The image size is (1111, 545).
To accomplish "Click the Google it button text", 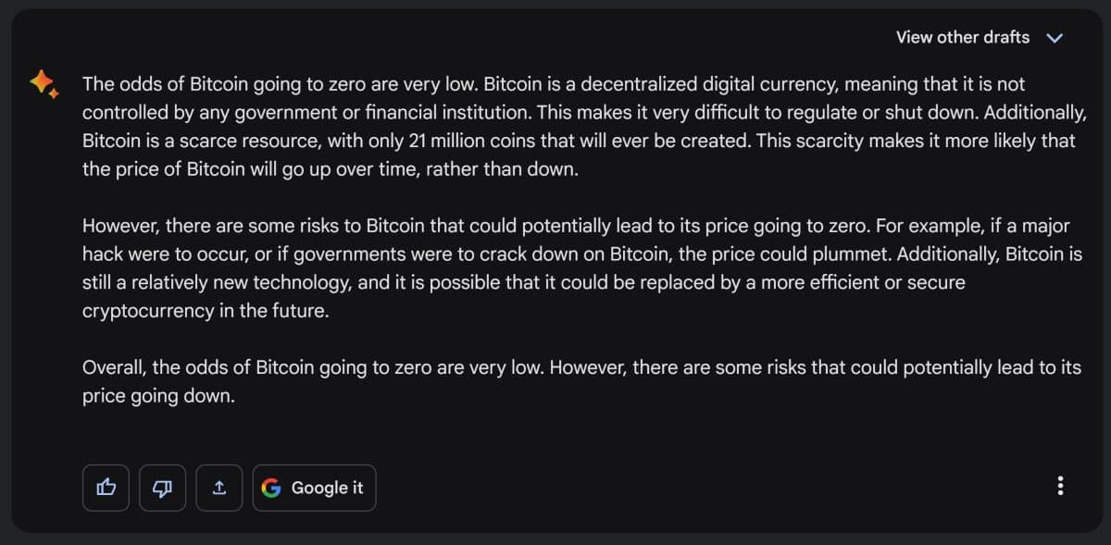I will click(x=327, y=488).
